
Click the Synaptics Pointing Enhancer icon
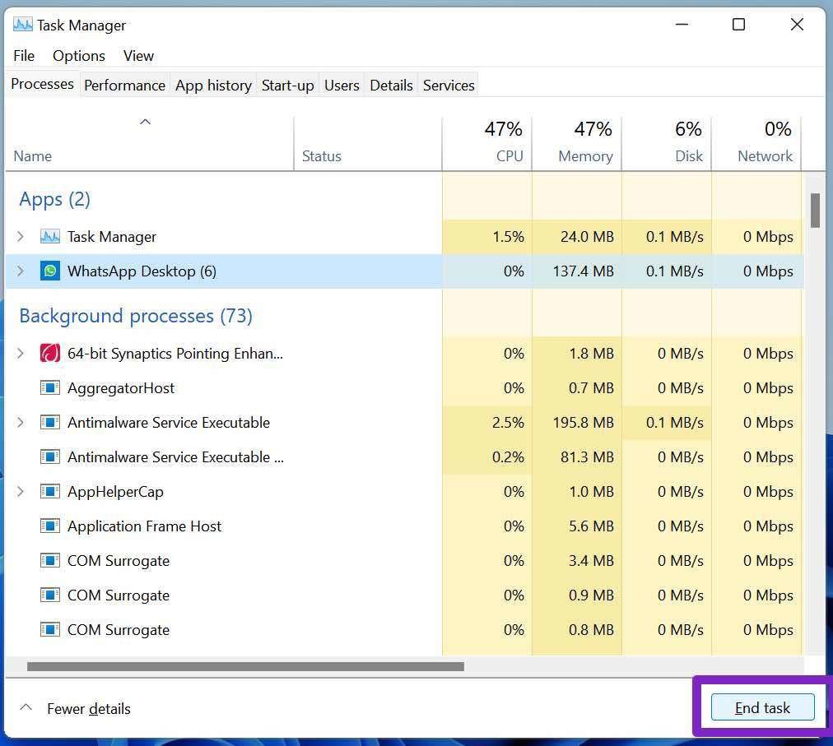pos(50,353)
